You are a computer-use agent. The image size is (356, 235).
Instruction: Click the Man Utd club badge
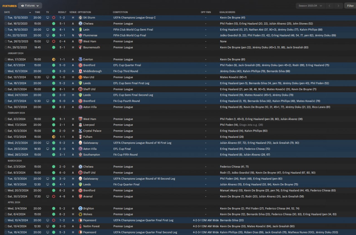click(x=80, y=77)
